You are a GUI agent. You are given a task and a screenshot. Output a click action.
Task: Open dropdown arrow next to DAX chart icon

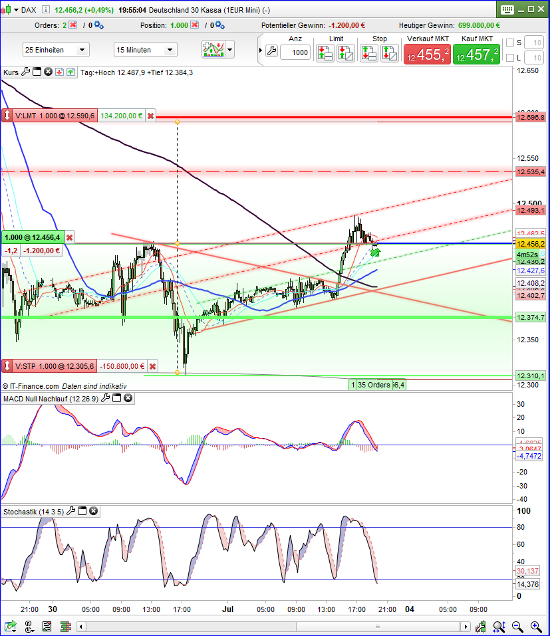16,9
